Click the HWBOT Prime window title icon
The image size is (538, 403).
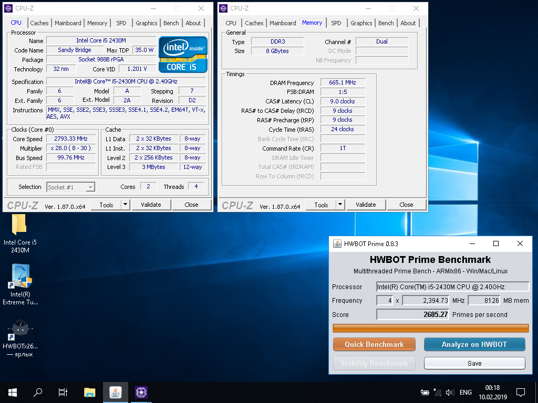coord(337,243)
